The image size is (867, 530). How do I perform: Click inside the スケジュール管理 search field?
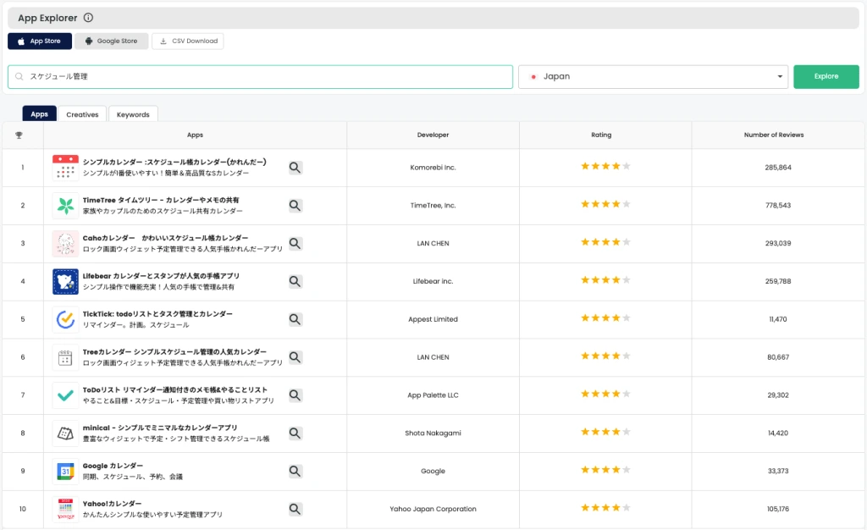pyautogui.click(x=254, y=76)
